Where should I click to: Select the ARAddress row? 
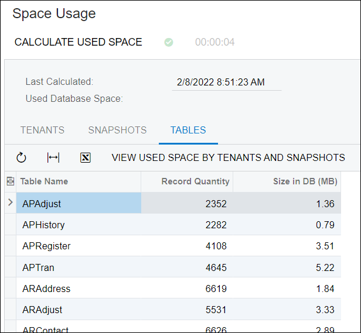point(46,289)
